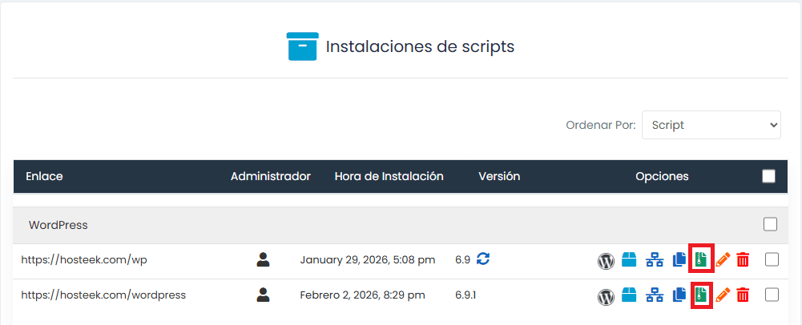Click the Opciones column header
The height and width of the screenshot is (325, 802).
point(662,176)
